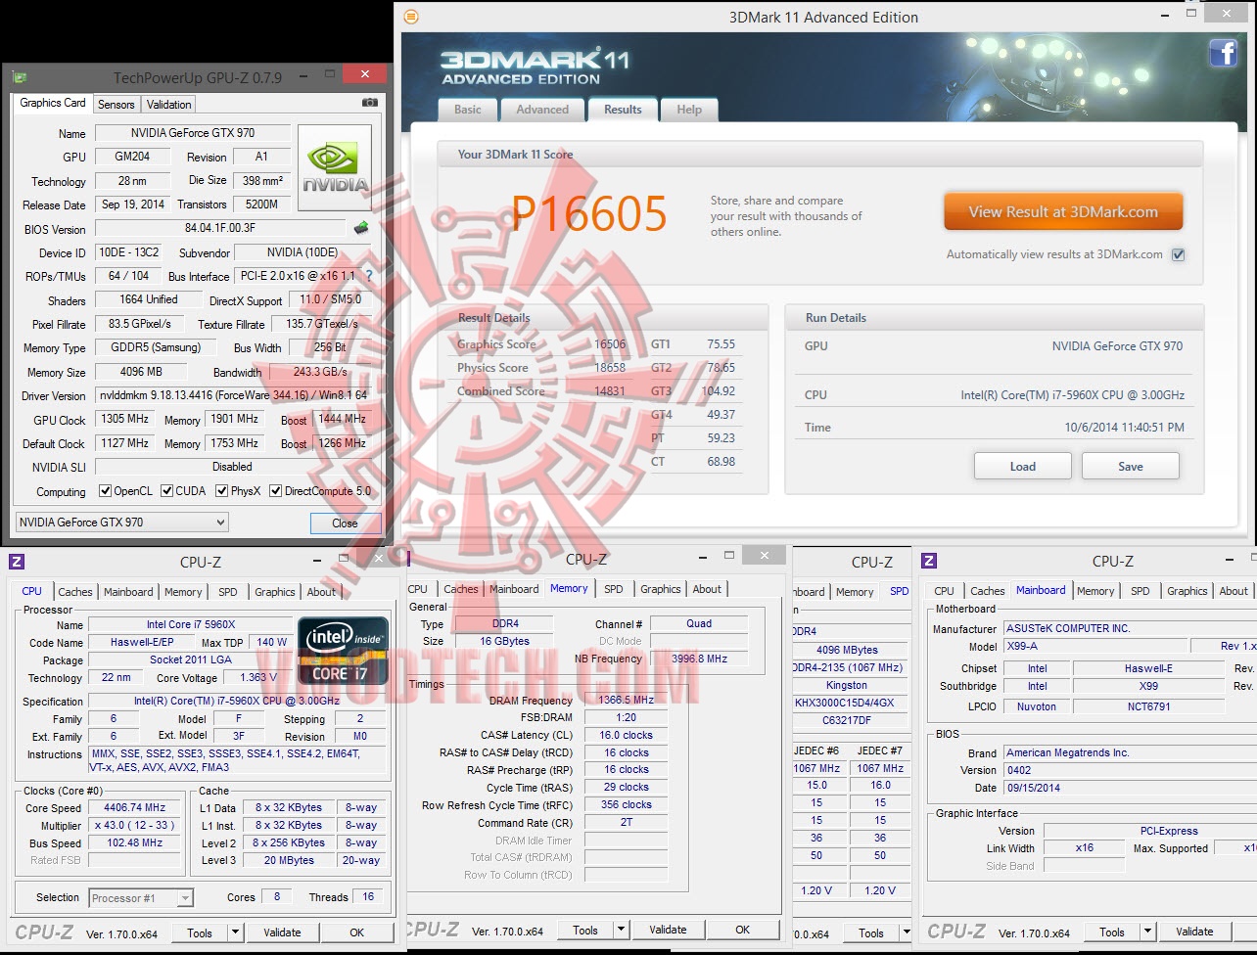Click the Close button in GPU-Z

pos(345,523)
